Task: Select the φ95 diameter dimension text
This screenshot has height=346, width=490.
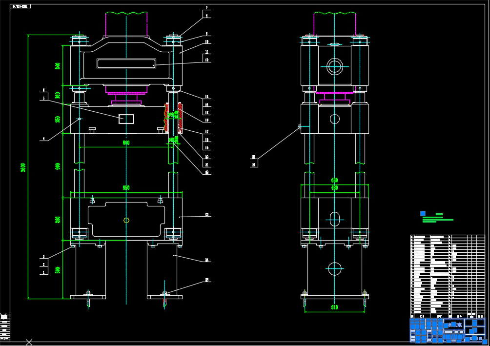Action: tap(172, 115)
